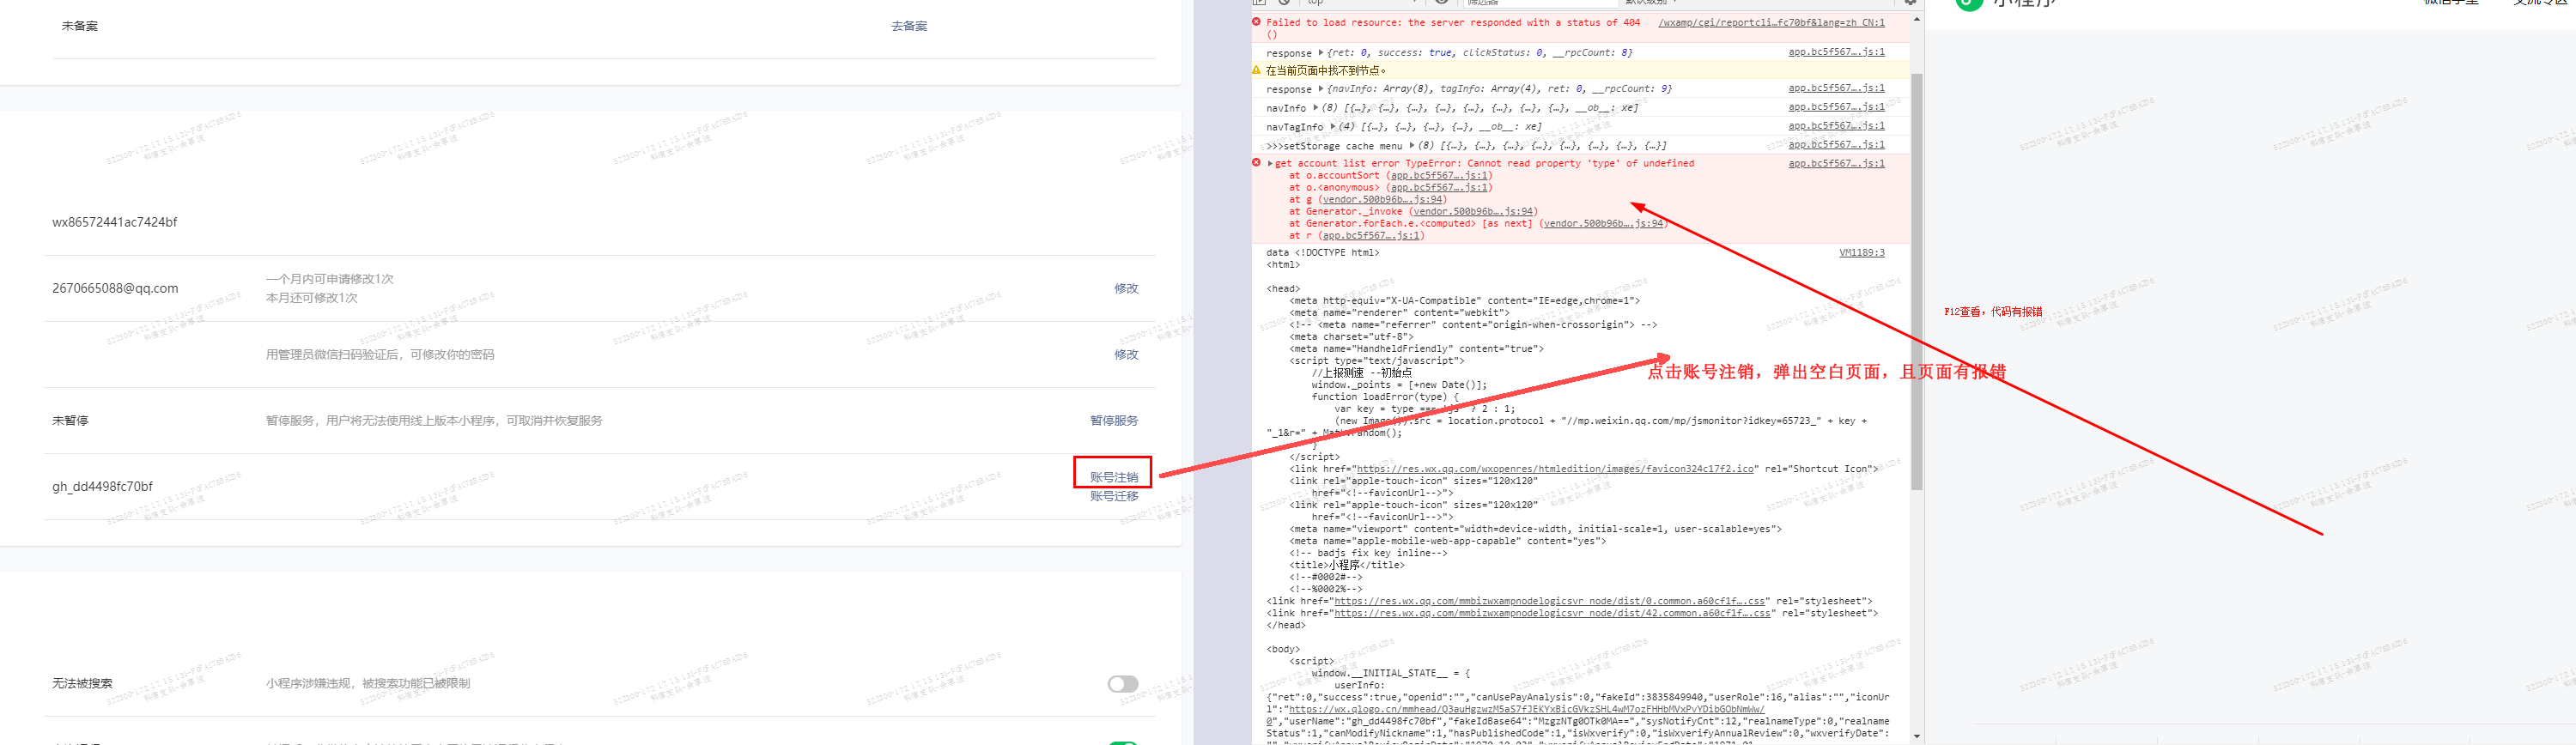Open app.bc5f567 source link on navInfo row
The height and width of the screenshot is (745, 2576).
click(x=1836, y=107)
